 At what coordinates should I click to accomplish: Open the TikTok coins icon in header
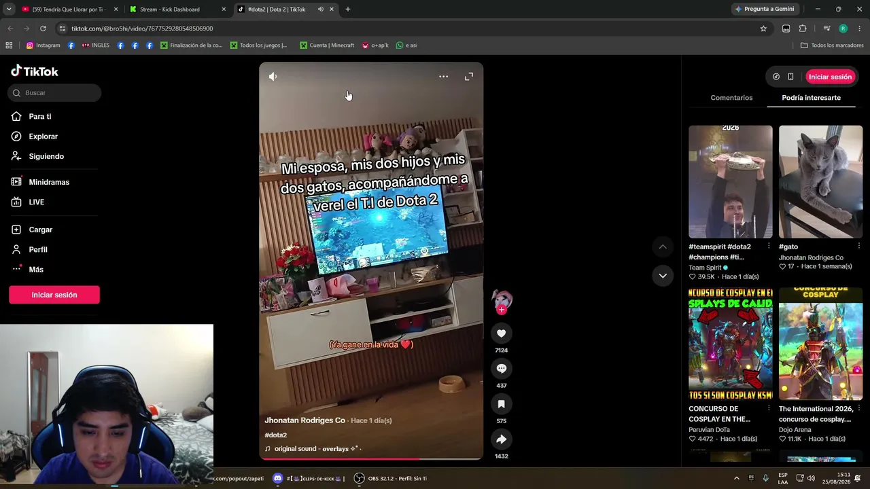coord(776,77)
